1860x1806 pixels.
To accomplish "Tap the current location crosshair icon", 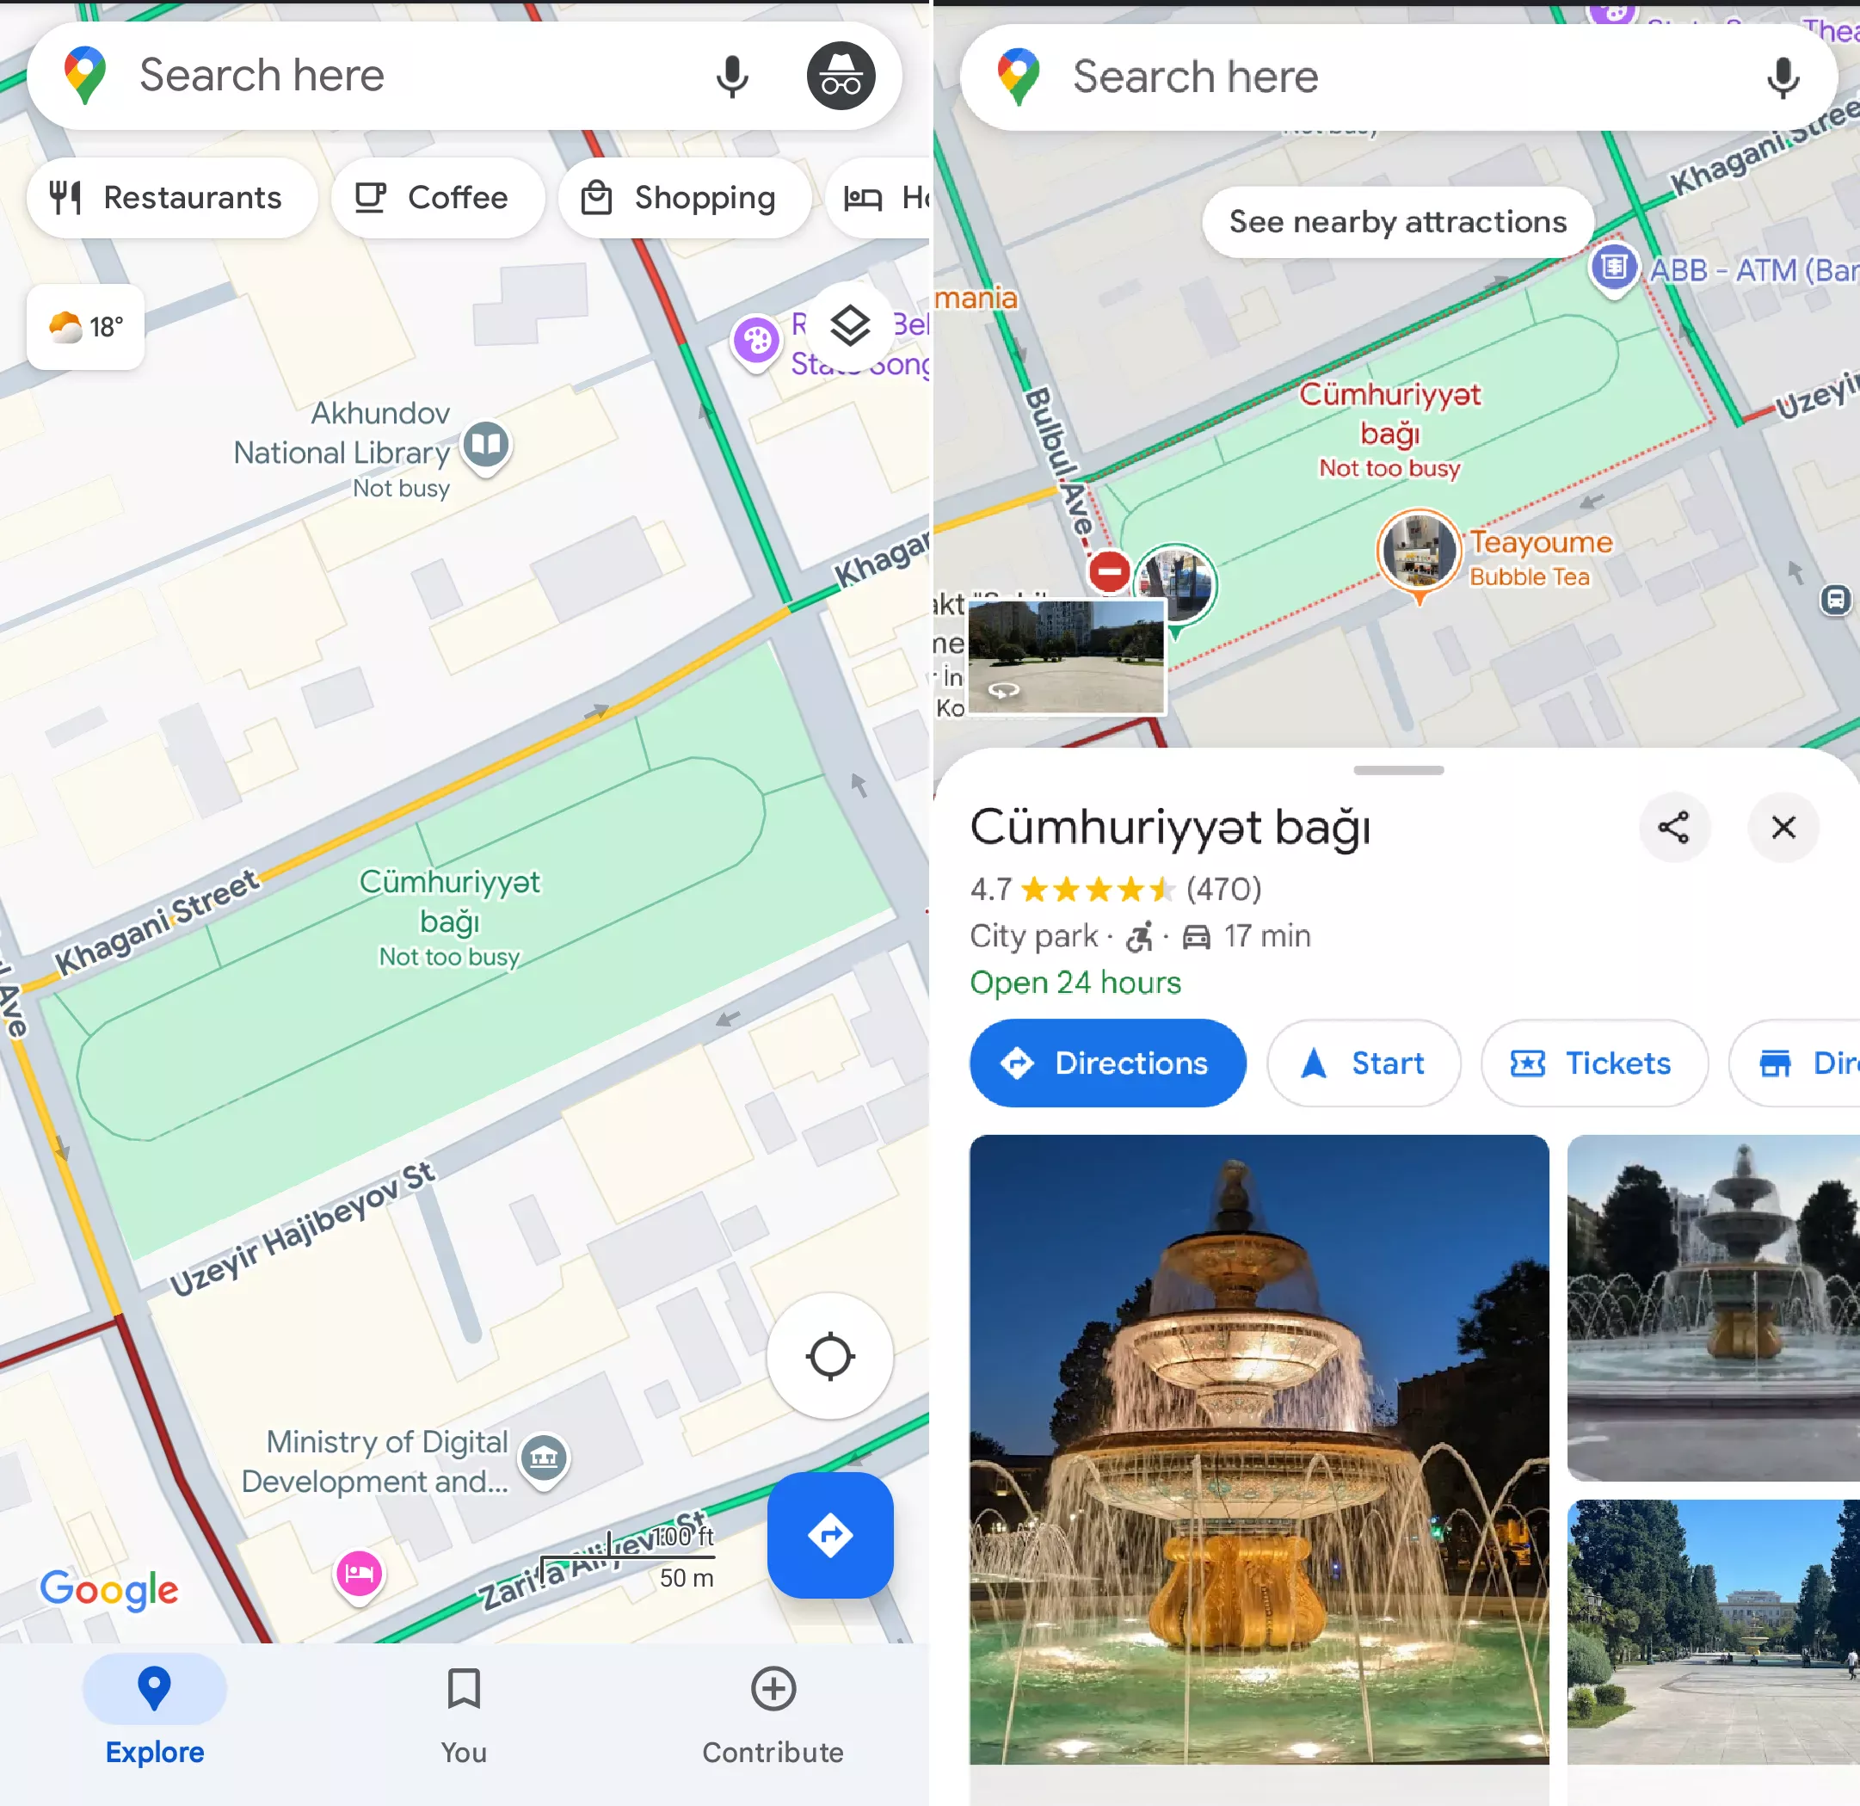I will [828, 1358].
